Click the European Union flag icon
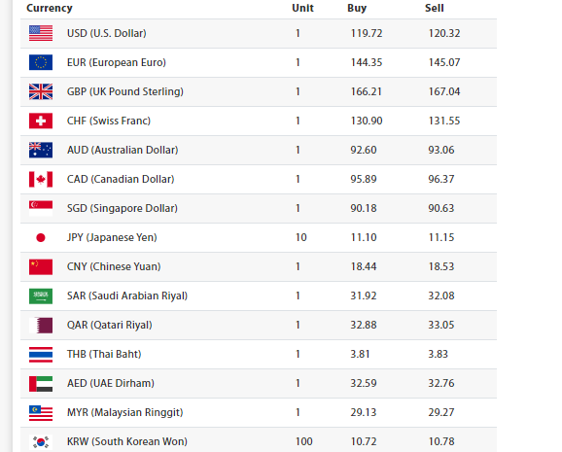 pos(41,62)
